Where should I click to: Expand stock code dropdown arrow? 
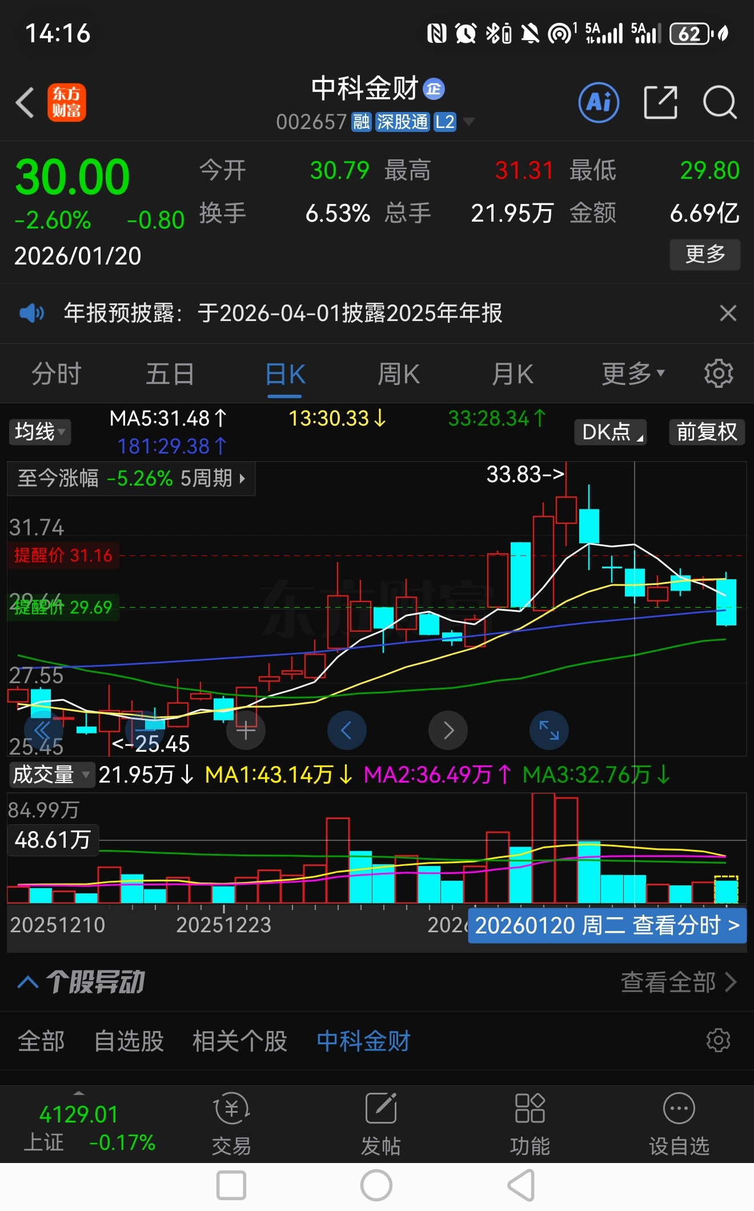coord(469,121)
